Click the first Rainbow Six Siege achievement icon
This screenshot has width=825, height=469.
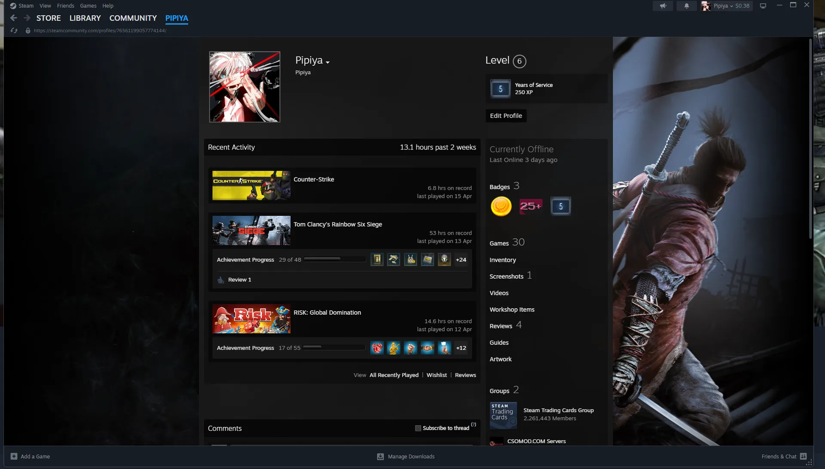[377, 260]
